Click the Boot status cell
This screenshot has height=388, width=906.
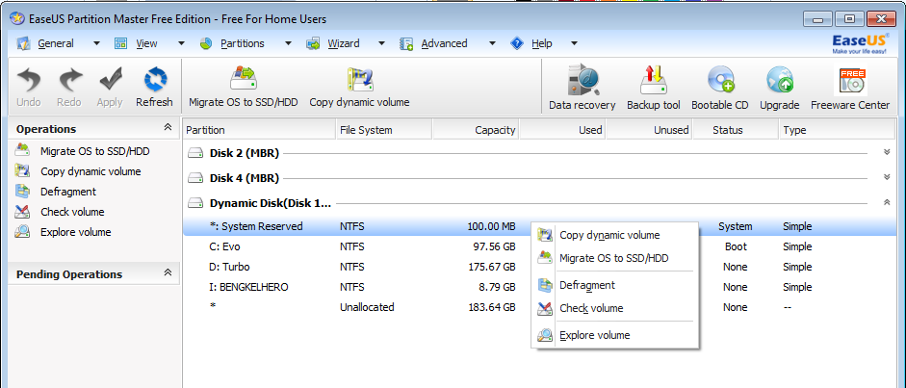click(736, 247)
